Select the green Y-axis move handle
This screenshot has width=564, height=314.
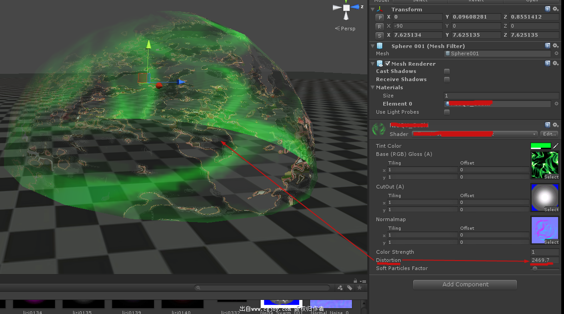148,44
